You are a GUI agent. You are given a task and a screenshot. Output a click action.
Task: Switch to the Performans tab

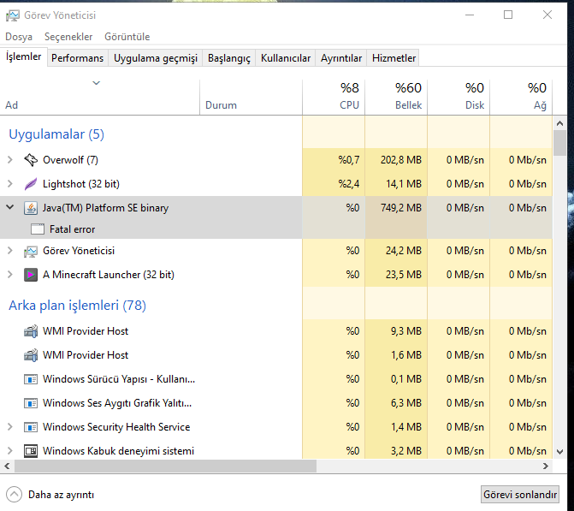(x=77, y=58)
